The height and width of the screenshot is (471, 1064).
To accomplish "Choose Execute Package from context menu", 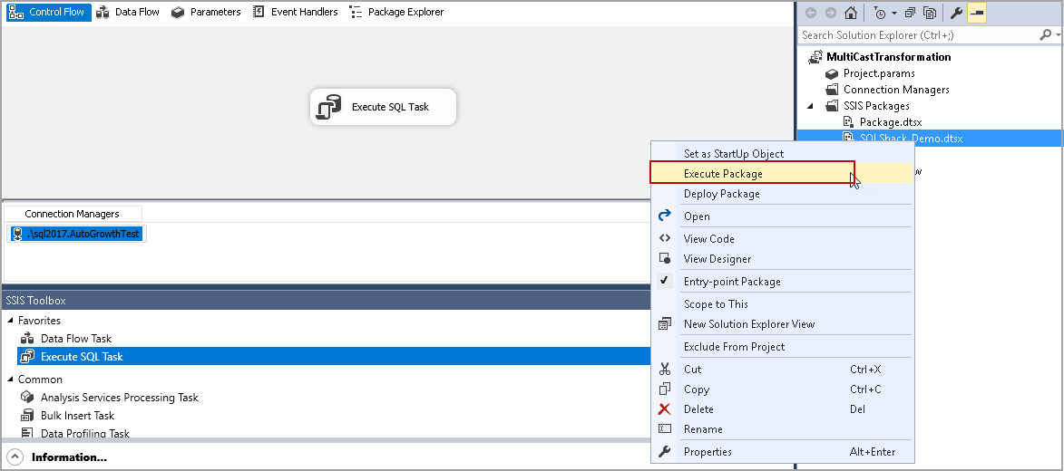I will click(723, 174).
